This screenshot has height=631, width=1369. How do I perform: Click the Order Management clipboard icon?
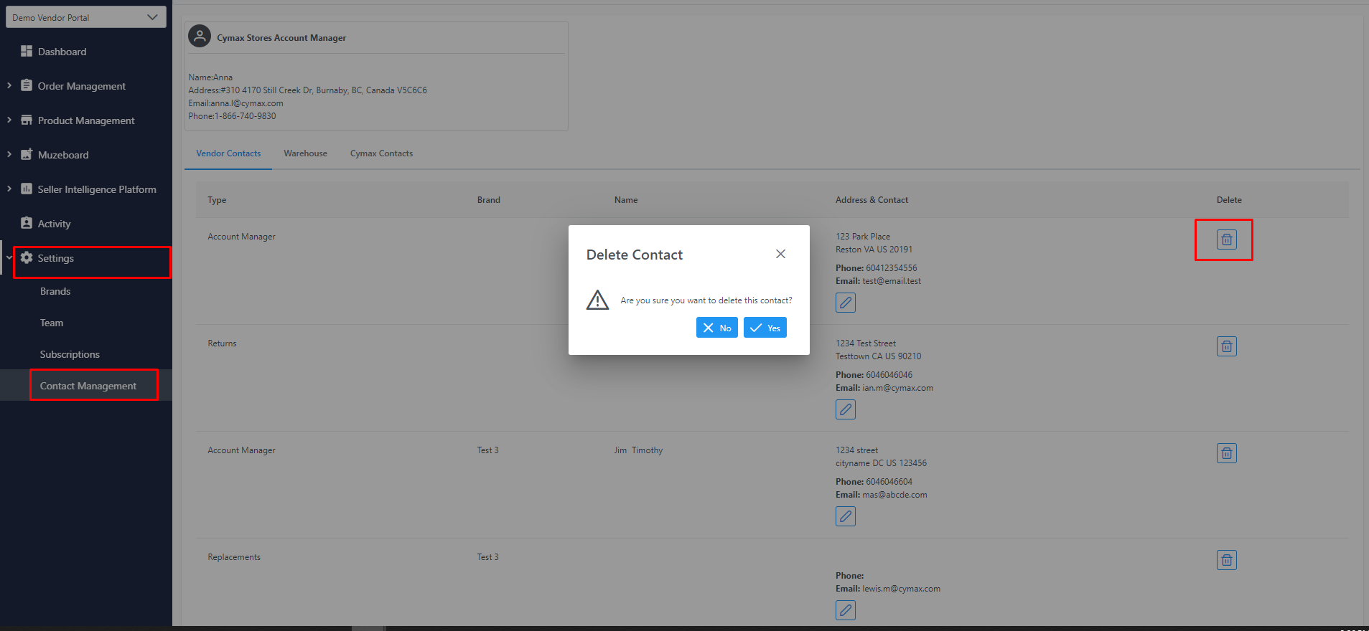click(27, 85)
